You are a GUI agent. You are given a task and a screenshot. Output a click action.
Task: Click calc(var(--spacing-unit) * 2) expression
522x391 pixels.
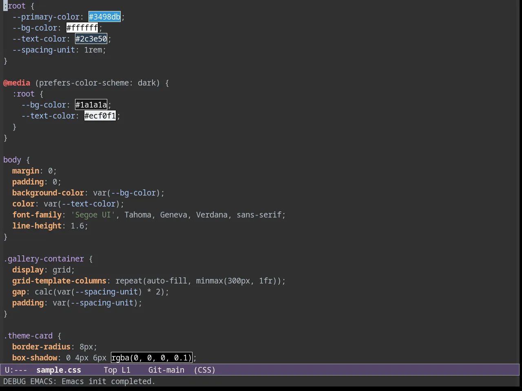(x=100, y=292)
